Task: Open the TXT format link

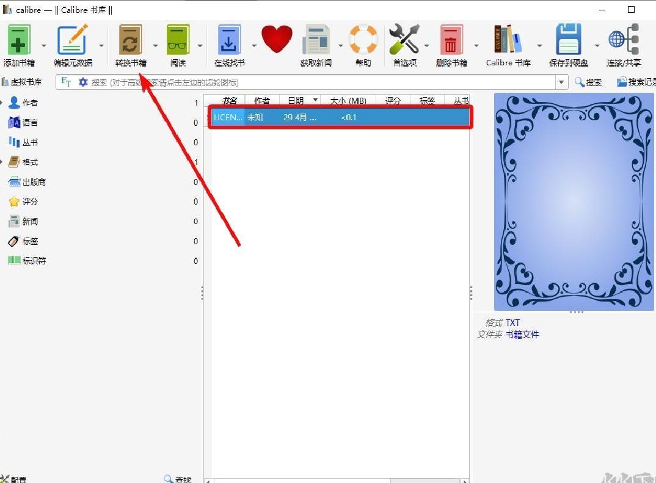Action: click(512, 323)
